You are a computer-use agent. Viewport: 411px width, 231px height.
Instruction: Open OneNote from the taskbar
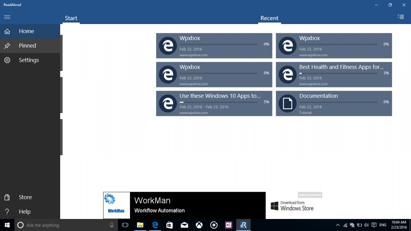(x=228, y=225)
